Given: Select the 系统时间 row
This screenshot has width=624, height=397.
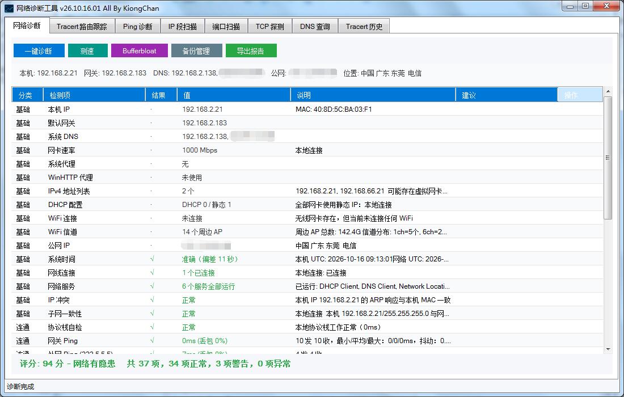Looking at the screenshot, I should coord(307,259).
